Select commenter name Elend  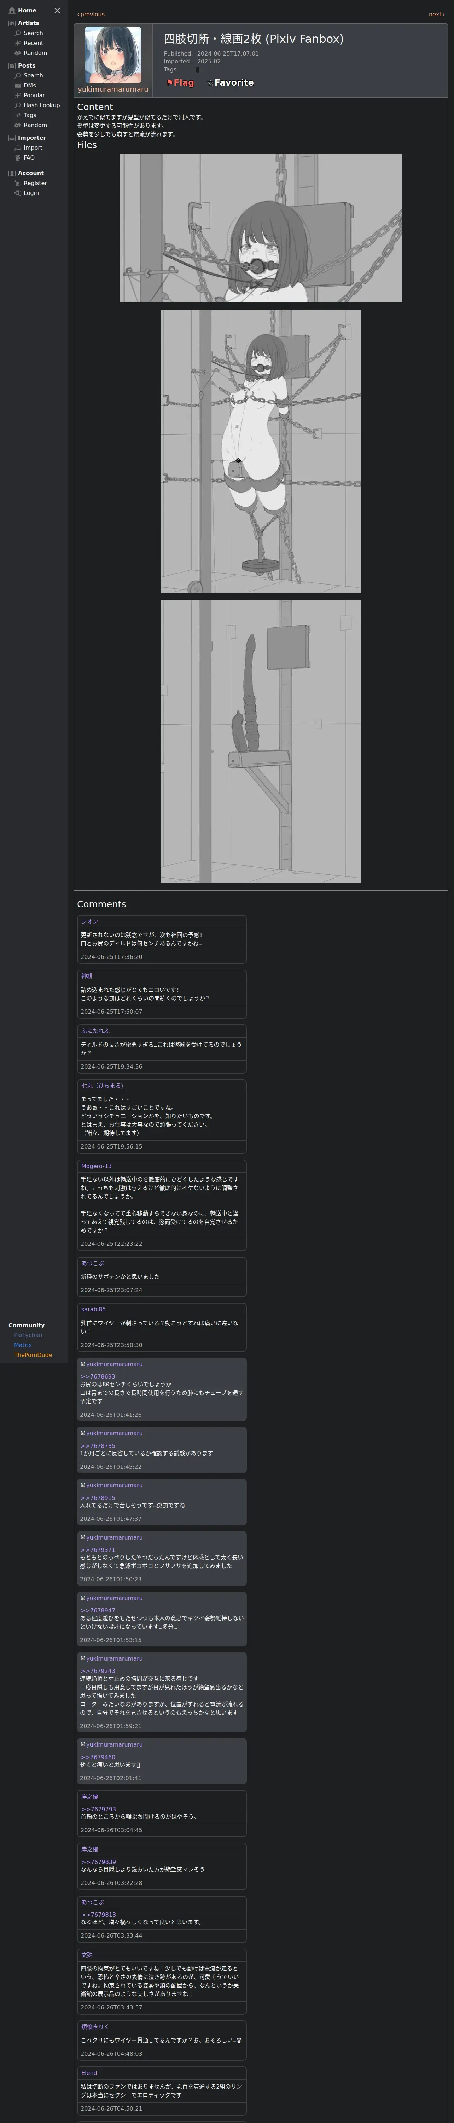point(89,2073)
